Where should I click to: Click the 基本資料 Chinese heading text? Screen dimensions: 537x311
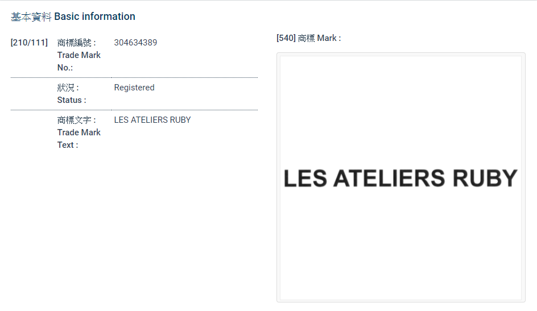click(31, 16)
